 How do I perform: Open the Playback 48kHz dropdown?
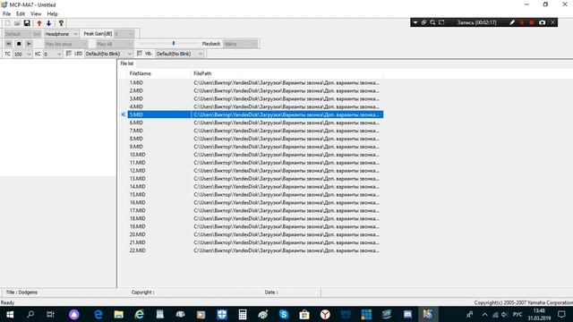pyautogui.click(x=241, y=44)
